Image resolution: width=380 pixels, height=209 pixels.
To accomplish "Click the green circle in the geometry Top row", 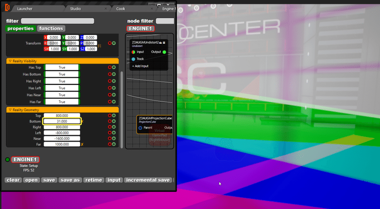I will [x=114, y=115].
